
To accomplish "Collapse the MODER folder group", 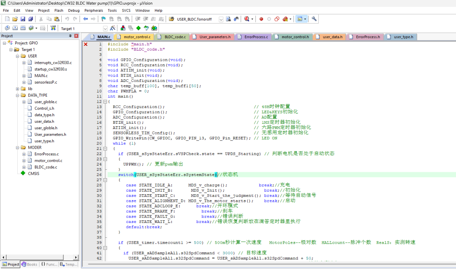I will 17,147.
